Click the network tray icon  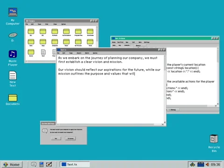pos(193,164)
